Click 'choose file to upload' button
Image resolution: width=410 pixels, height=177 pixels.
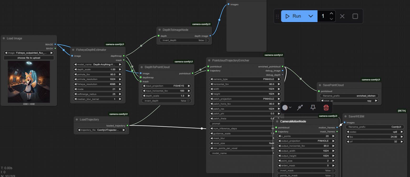[x=29, y=58]
